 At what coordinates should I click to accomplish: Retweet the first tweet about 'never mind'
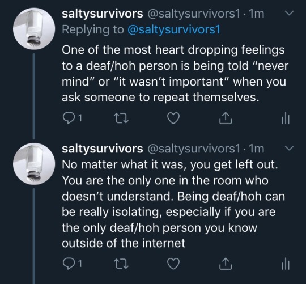pos(121,118)
